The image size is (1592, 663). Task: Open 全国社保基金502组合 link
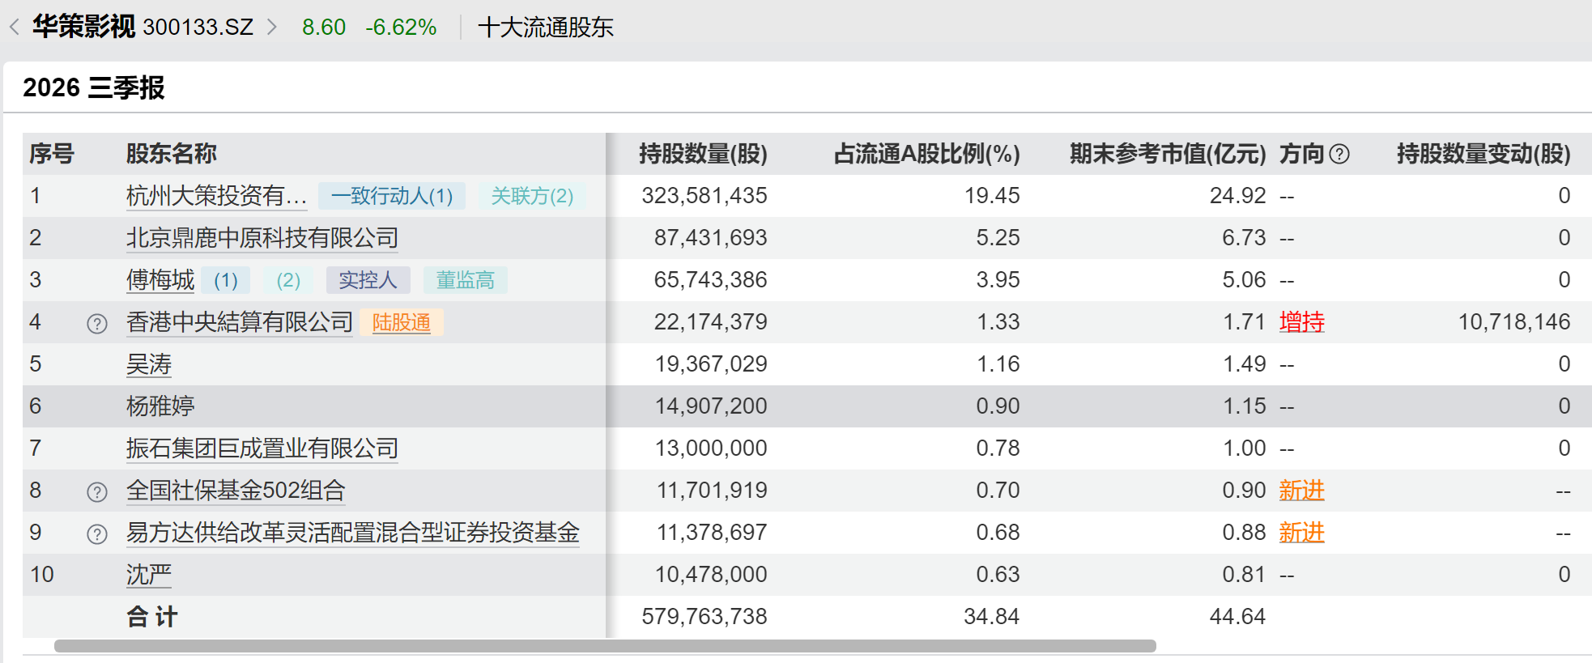point(236,491)
